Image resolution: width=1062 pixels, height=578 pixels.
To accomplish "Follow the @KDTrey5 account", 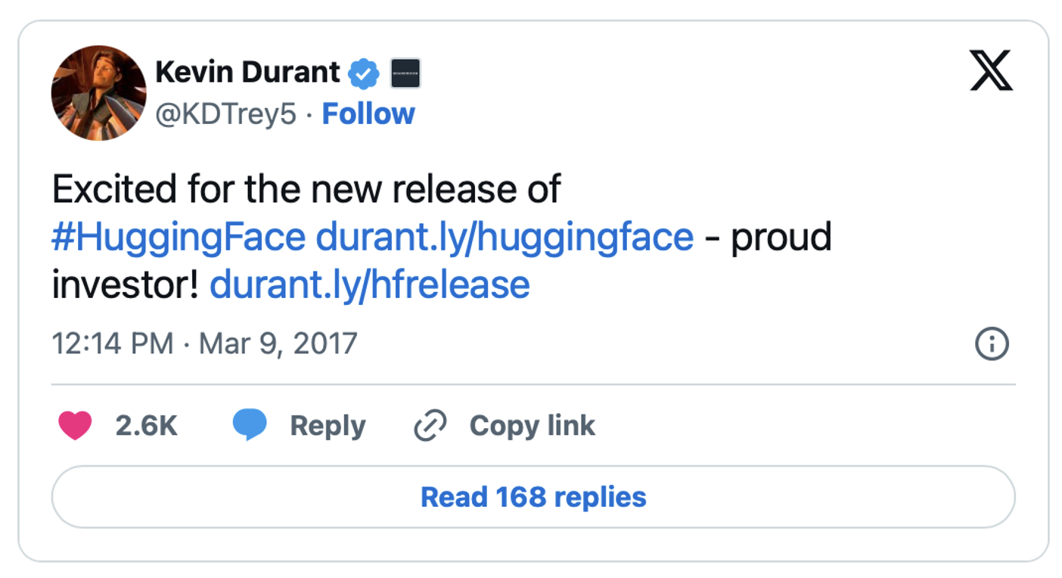I will tap(368, 113).
